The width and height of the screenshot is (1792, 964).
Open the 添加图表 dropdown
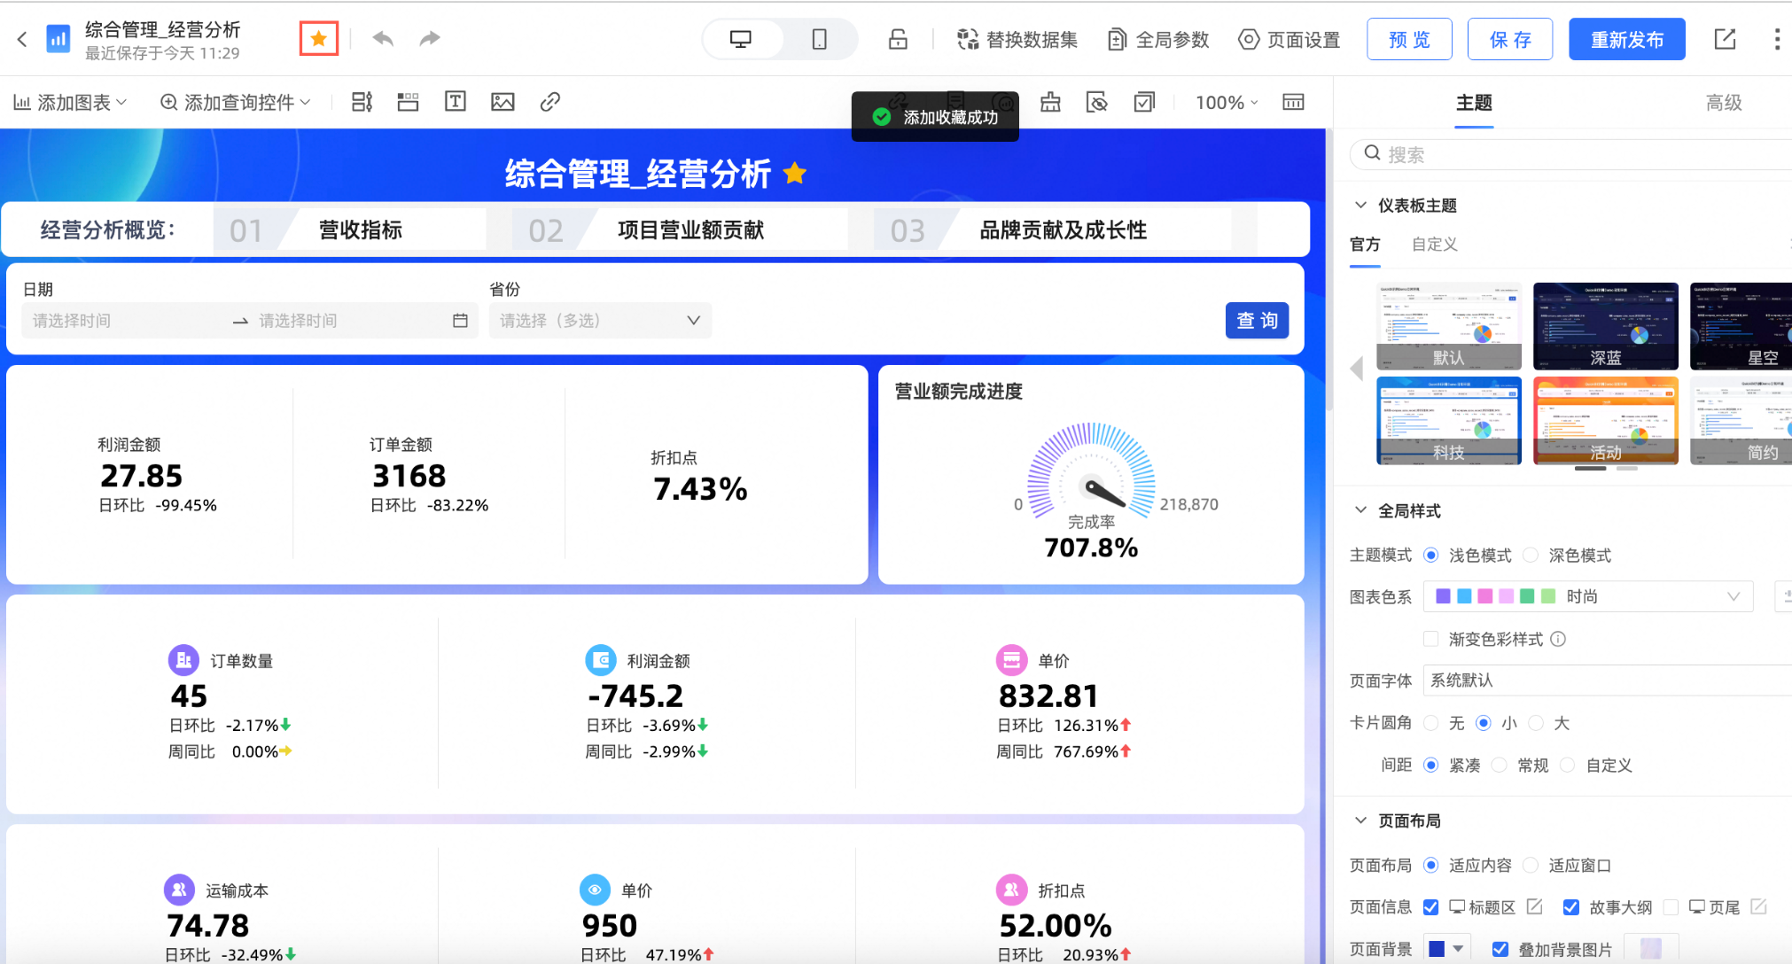click(x=71, y=103)
